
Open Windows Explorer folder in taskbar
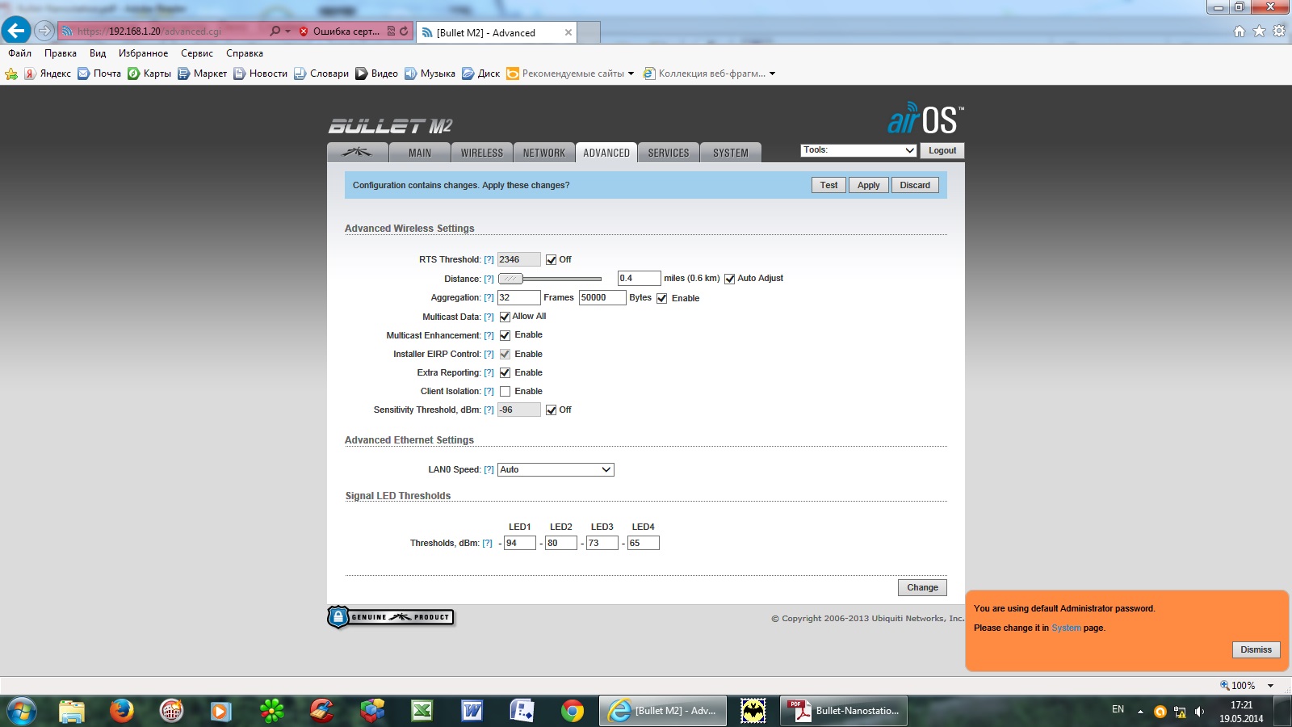[71, 711]
